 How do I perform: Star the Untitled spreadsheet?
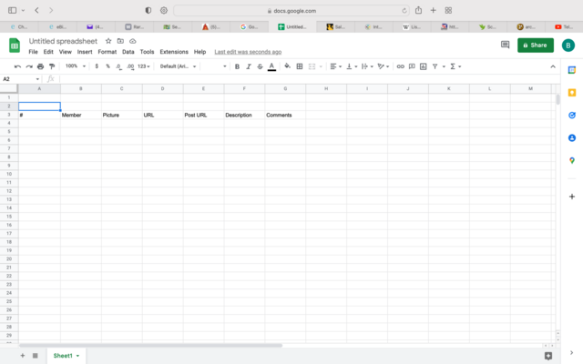(108, 41)
